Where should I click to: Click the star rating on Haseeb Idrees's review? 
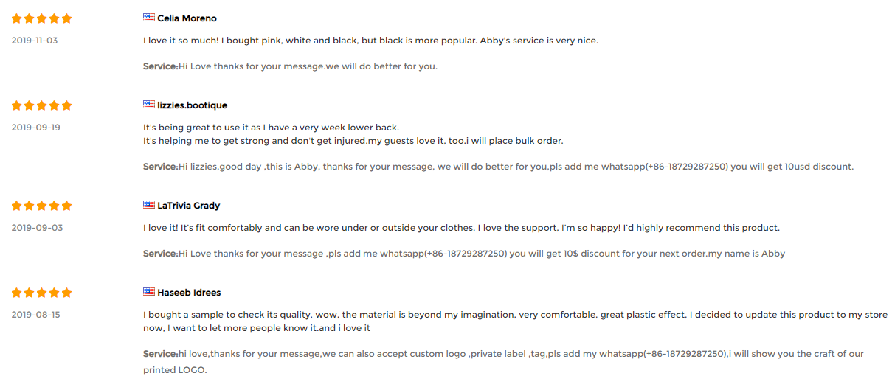pyautogui.click(x=41, y=293)
